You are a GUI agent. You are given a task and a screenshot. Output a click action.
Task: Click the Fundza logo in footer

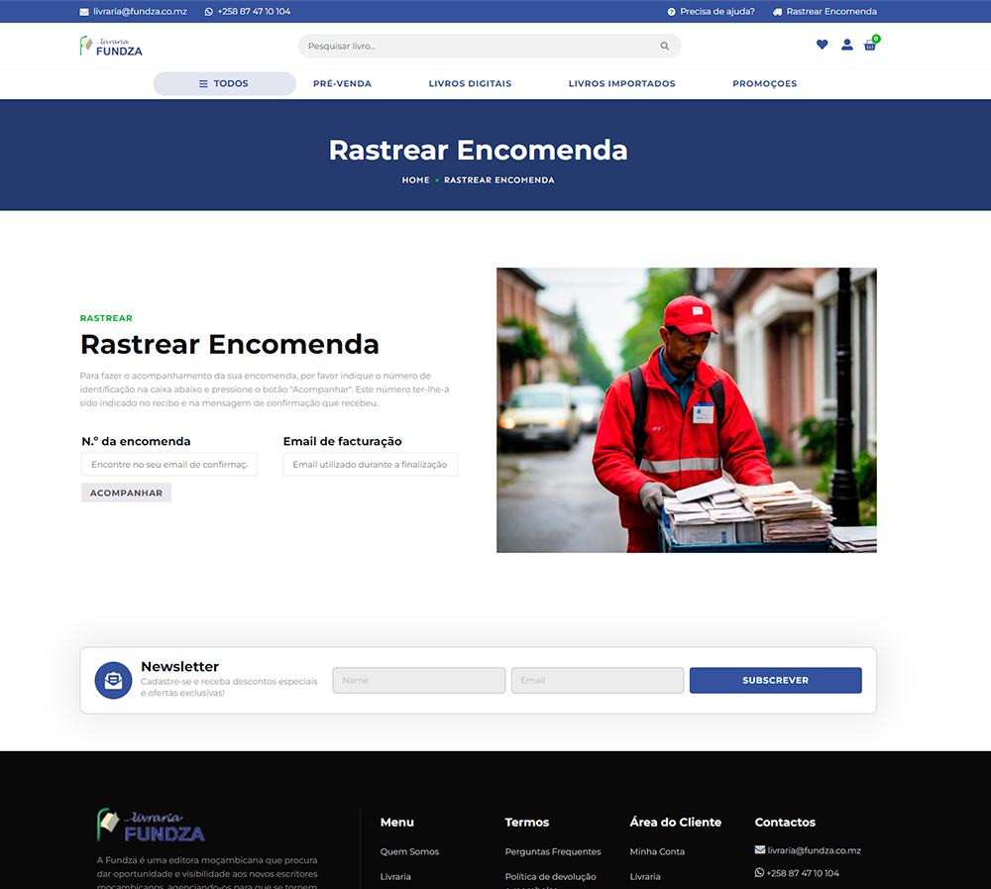151,826
